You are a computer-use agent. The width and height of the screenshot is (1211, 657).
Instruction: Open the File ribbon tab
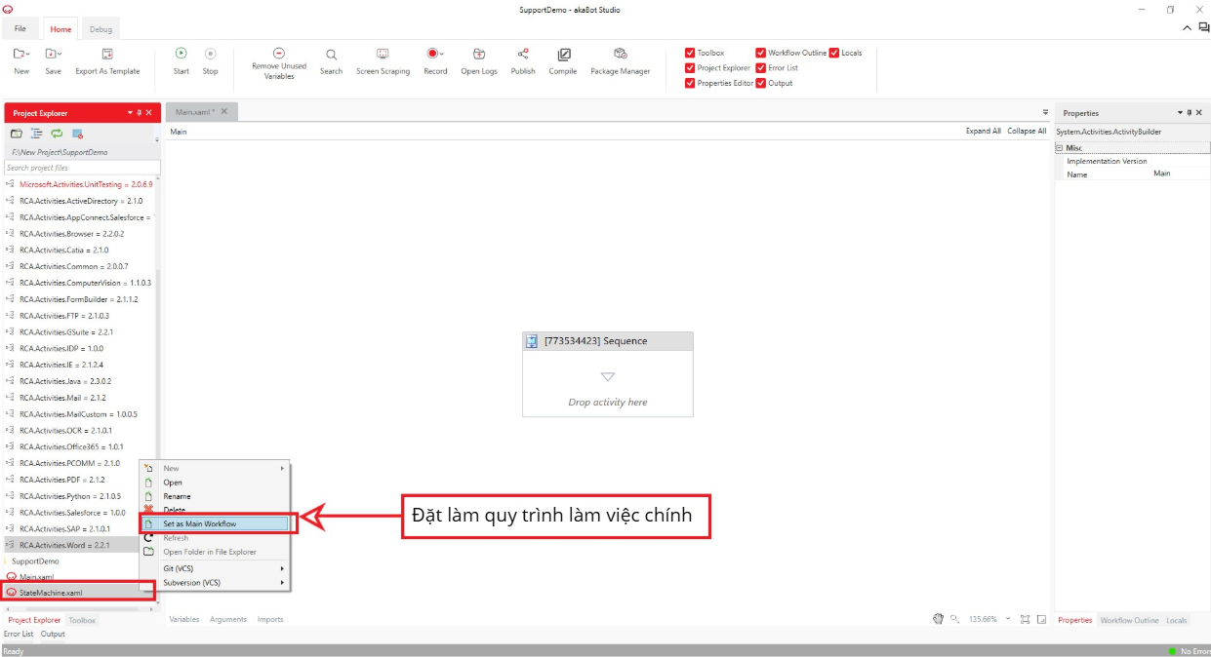20,29
